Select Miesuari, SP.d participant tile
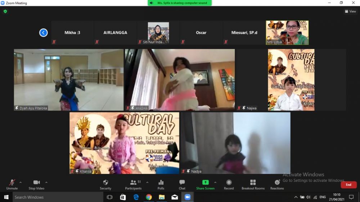360x202 pixels. coord(244,33)
